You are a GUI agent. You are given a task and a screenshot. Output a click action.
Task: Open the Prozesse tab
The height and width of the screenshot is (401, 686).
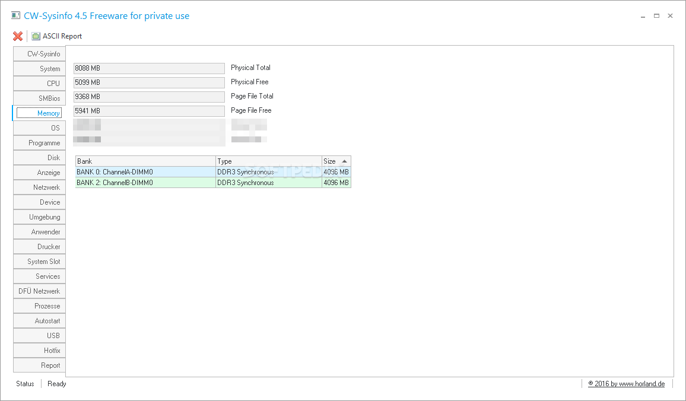click(x=39, y=306)
